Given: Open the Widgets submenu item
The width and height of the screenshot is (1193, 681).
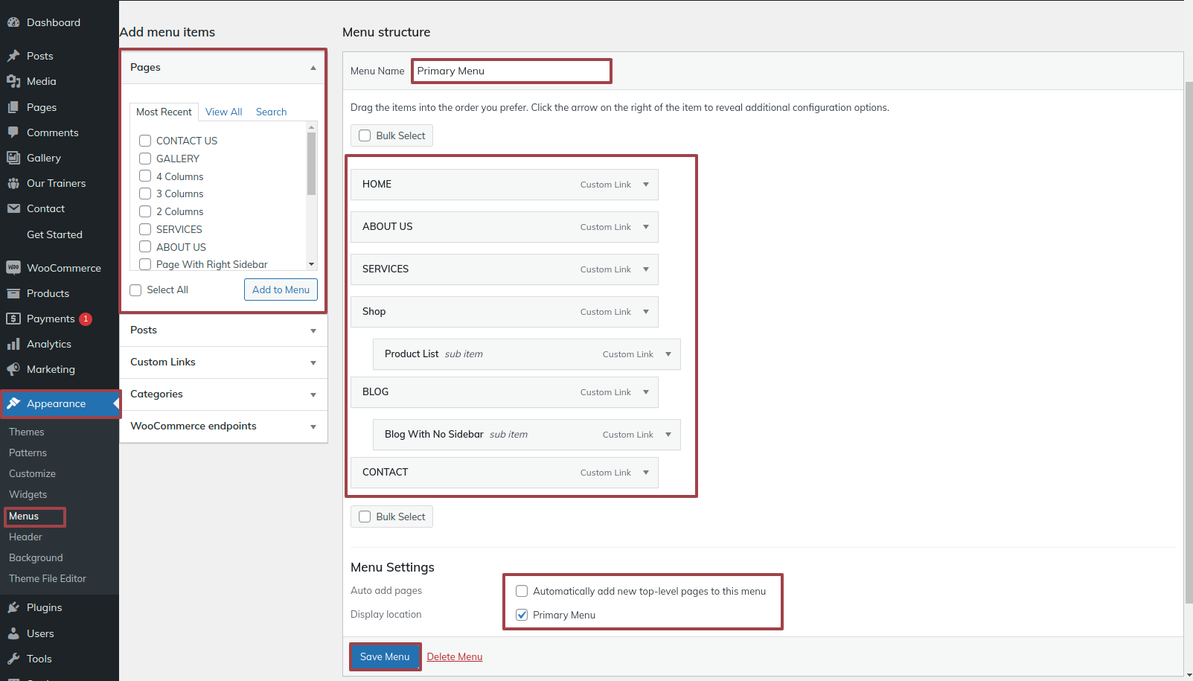Looking at the screenshot, I should 28,494.
